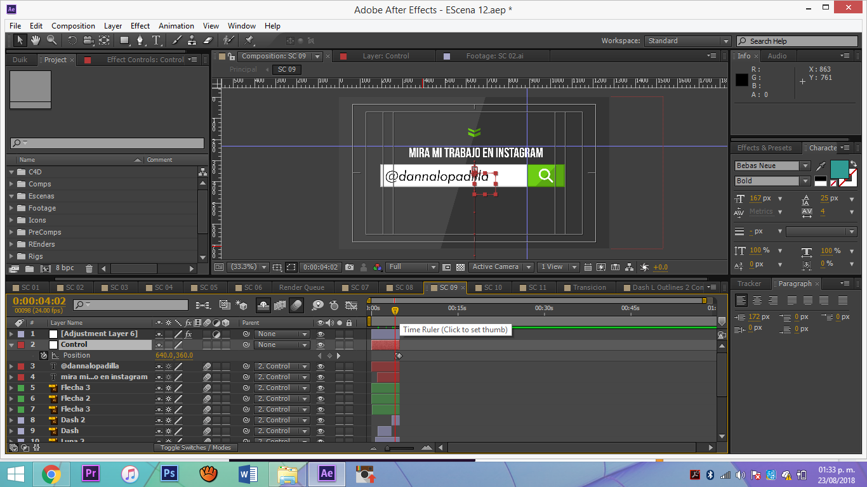Open the Effect menu

point(140,26)
